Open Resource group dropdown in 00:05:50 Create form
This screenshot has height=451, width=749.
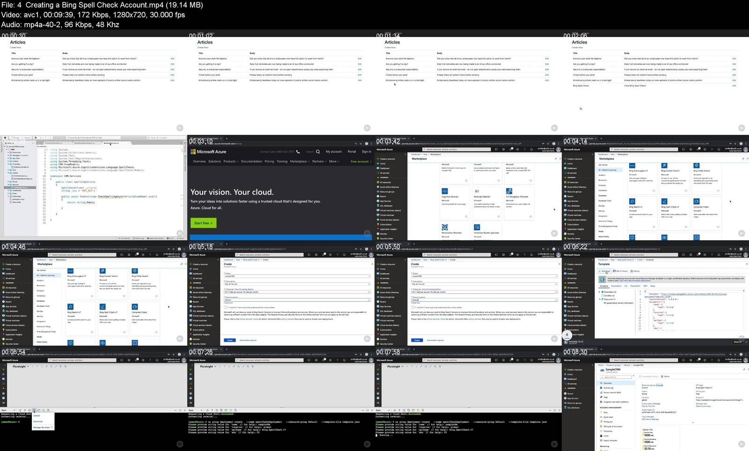[485, 300]
